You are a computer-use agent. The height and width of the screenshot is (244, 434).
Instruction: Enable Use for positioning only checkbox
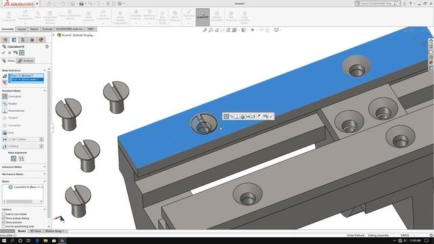click(3, 226)
